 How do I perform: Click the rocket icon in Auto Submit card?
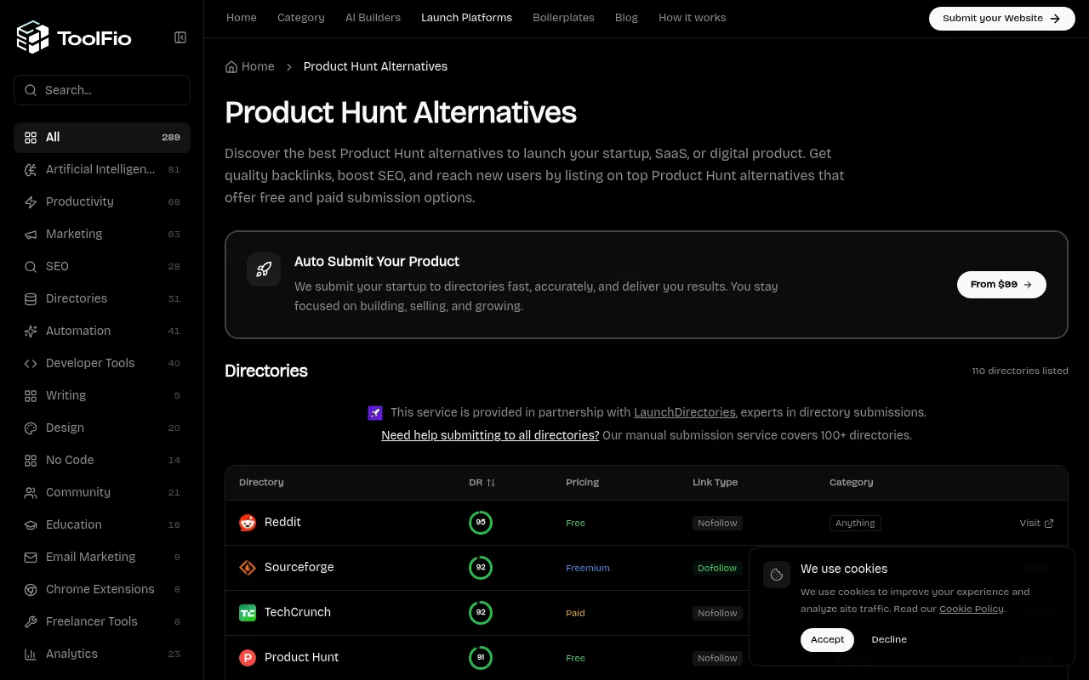coord(264,269)
